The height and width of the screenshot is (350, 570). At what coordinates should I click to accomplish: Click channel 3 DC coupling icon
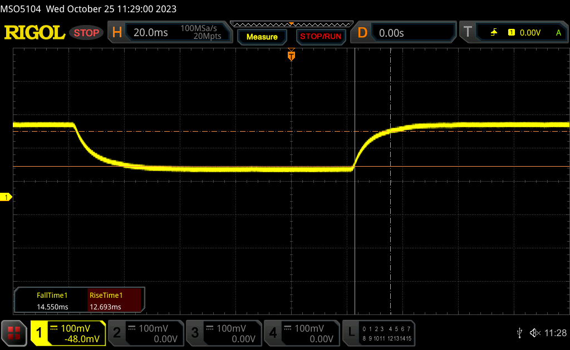pos(210,328)
